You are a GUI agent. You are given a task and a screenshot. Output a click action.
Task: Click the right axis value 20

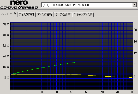coord(135,30)
